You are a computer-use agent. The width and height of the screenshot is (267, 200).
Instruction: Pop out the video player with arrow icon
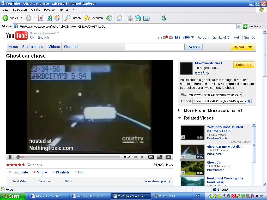point(168,157)
